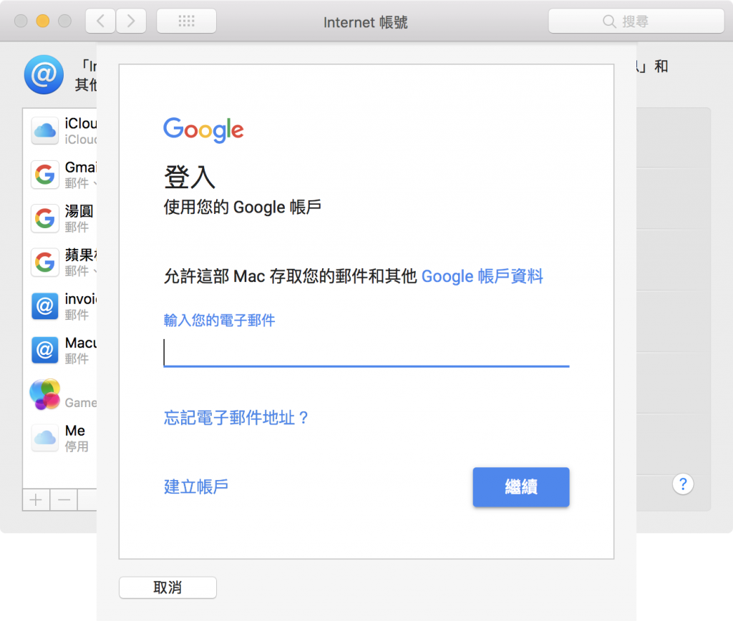
Task: Click the back arrow in the toolbar
Action: [100, 21]
